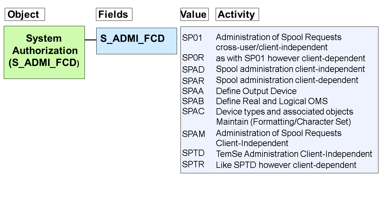Select the green System Authorization box
380x202 pixels.
[44, 52]
